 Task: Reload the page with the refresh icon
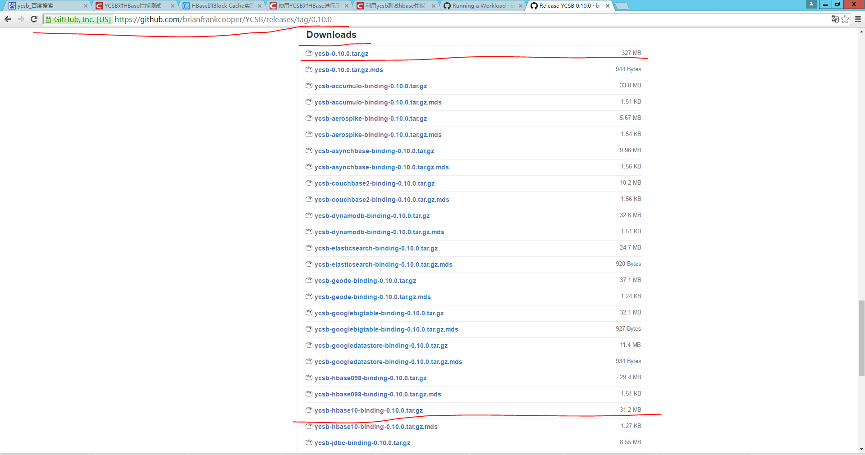point(34,19)
